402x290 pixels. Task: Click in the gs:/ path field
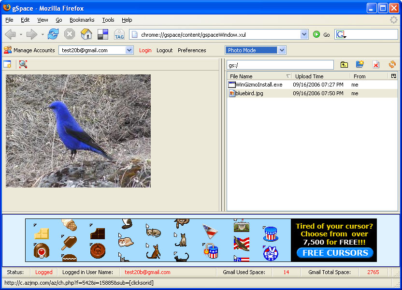click(x=280, y=65)
